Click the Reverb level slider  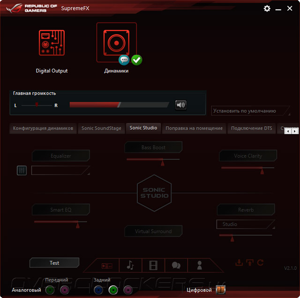pos(246,237)
